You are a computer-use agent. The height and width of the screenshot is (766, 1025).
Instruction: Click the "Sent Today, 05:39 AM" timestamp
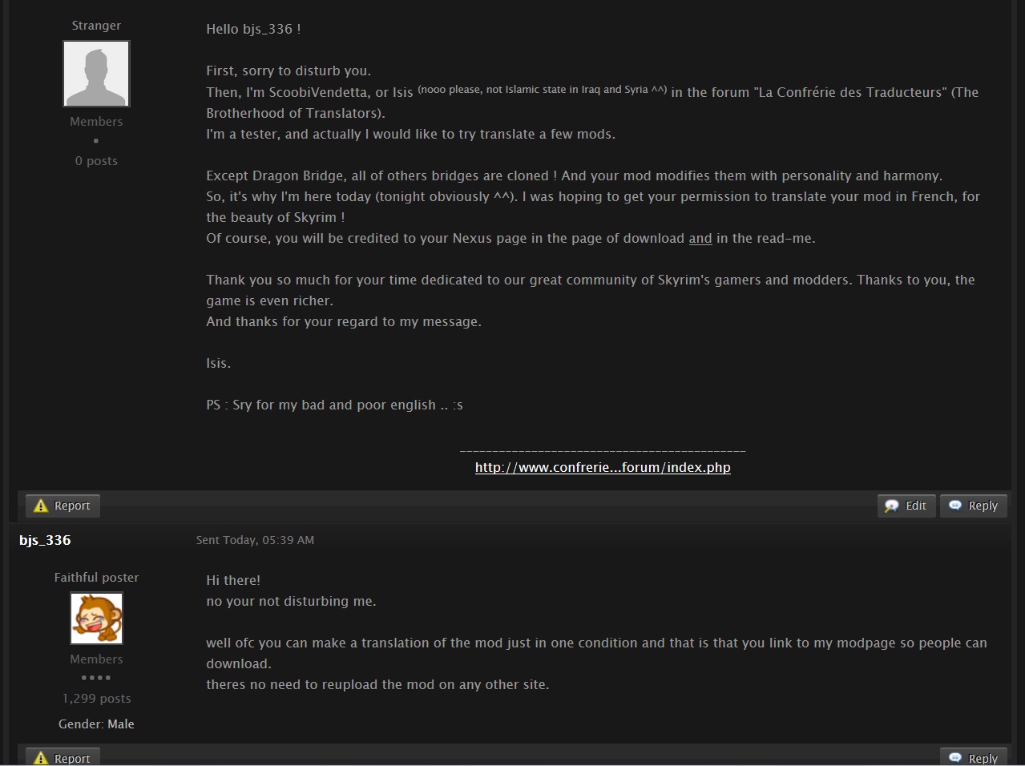point(255,540)
